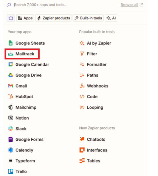Select the Mailtrack envelope icon

[11, 54]
